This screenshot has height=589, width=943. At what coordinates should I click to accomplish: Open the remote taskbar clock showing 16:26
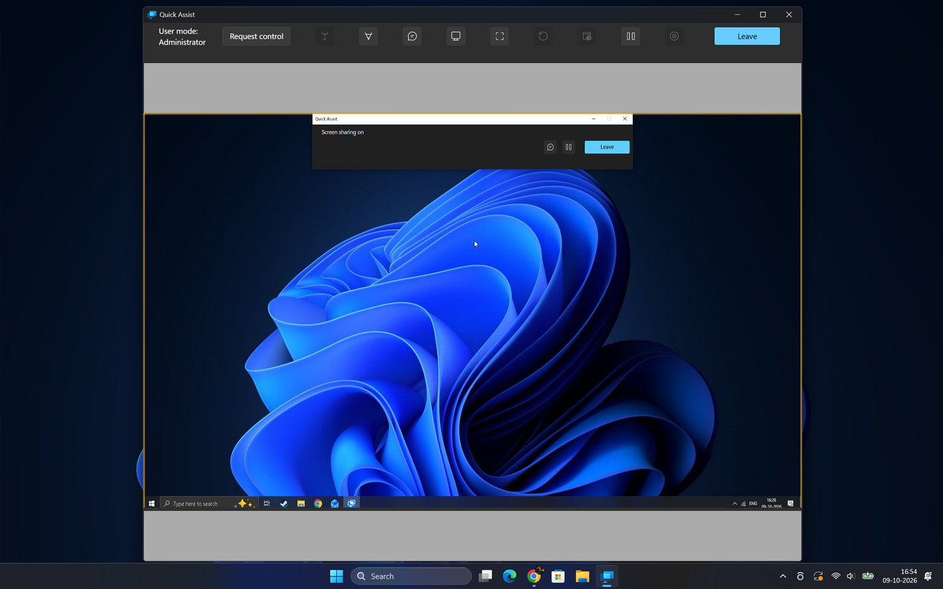(x=771, y=504)
